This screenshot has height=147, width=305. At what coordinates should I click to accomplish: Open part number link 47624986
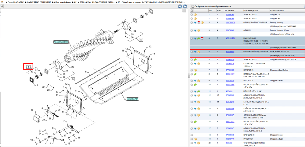(230, 52)
